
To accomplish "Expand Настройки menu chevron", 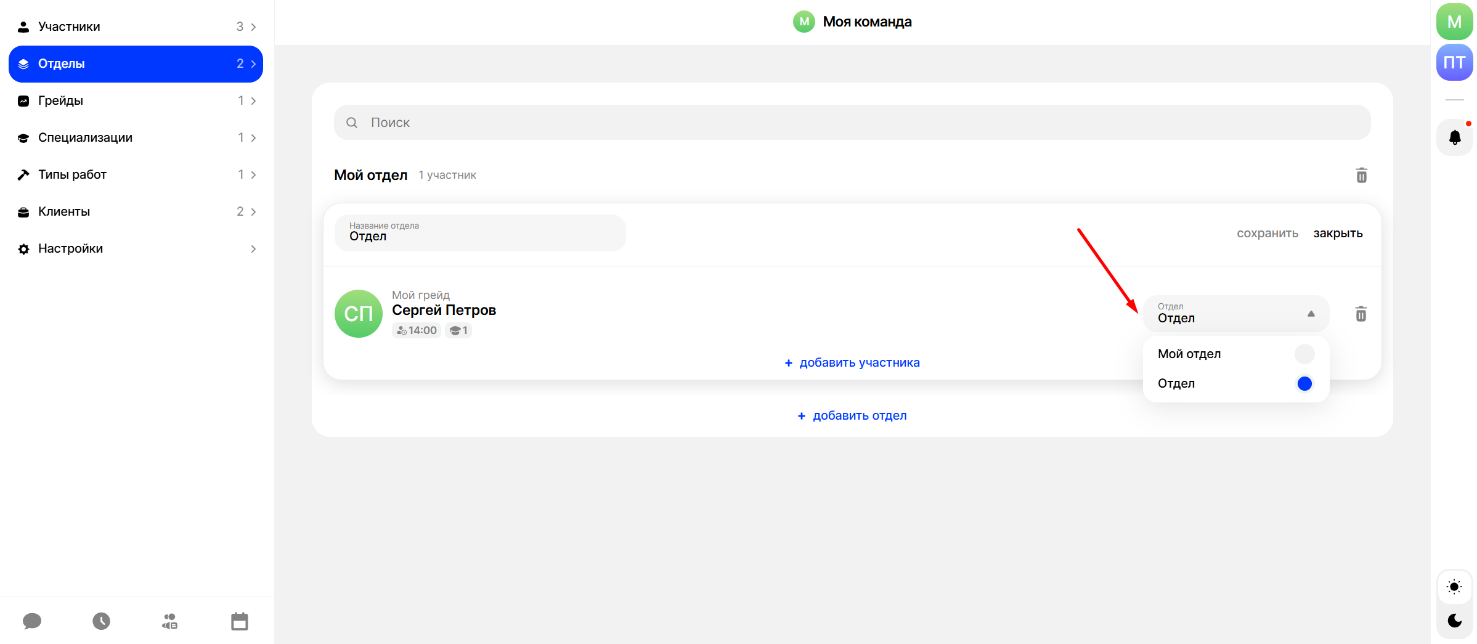I will (x=253, y=249).
